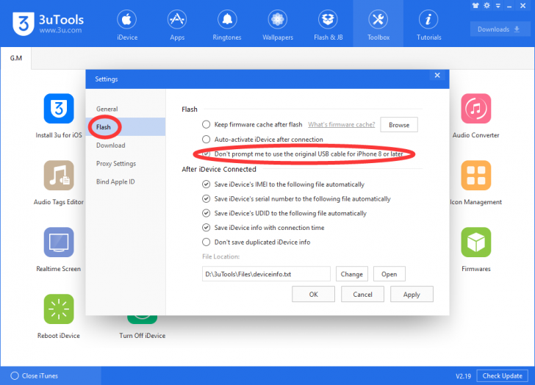Toggle Don't prompt original USB cable option

[x=206, y=154]
